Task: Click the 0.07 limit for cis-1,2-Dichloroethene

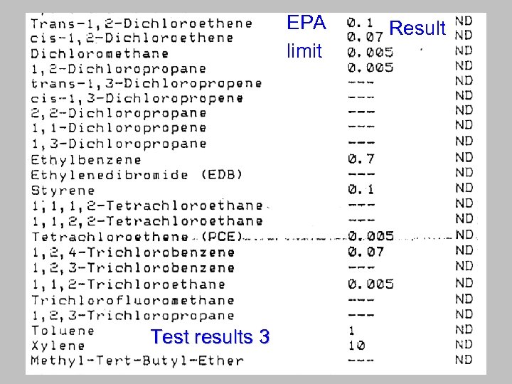Action: tap(365, 36)
